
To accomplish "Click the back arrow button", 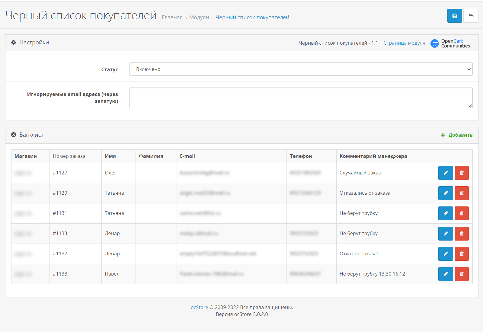I will click(x=471, y=16).
